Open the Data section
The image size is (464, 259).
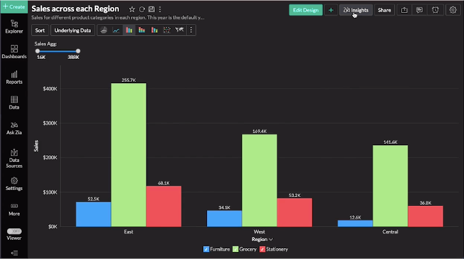coord(14,103)
